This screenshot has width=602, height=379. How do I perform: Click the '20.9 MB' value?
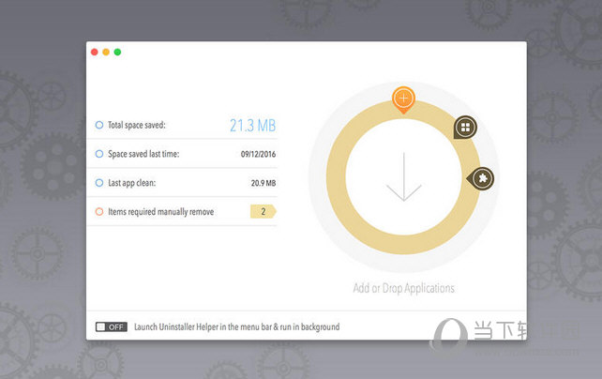(x=263, y=183)
